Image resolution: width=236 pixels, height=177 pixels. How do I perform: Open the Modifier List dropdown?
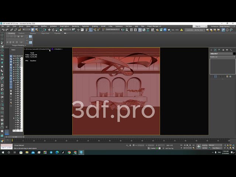pos(222,57)
